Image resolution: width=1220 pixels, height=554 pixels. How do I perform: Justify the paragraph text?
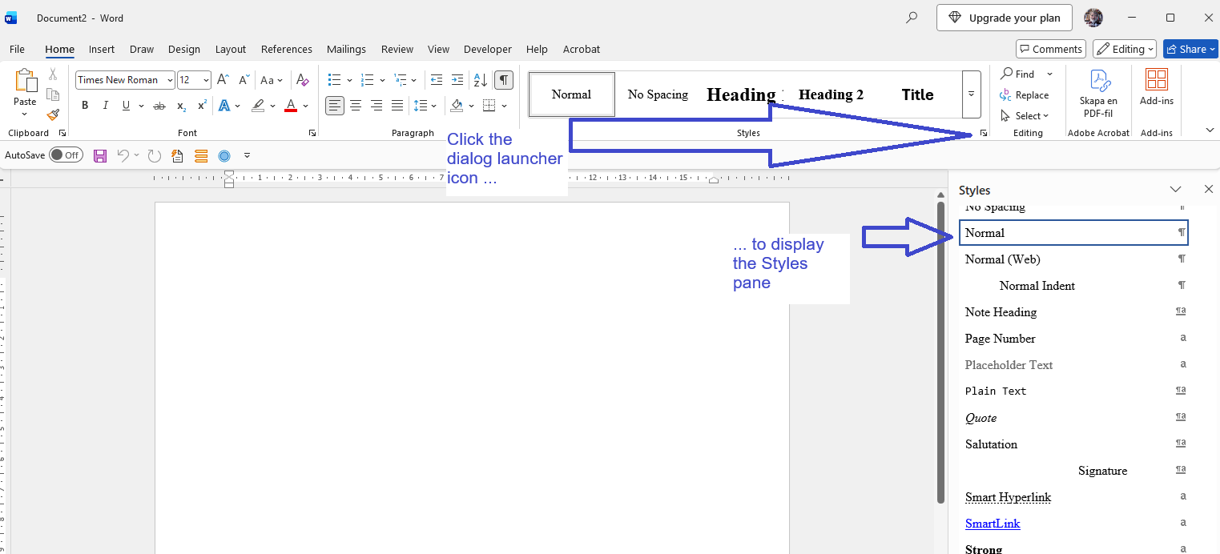[397, 106]
